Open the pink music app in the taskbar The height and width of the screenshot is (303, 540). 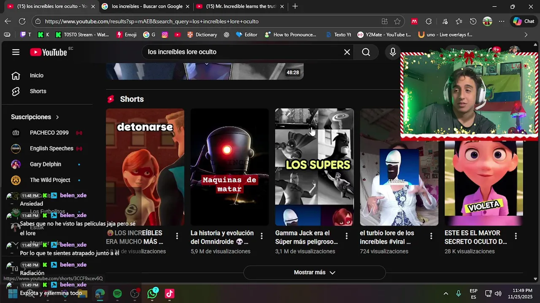tap(170, 293)
